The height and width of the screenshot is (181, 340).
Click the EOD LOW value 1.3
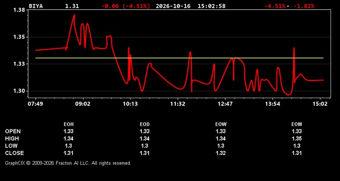(x=145, y=146)
